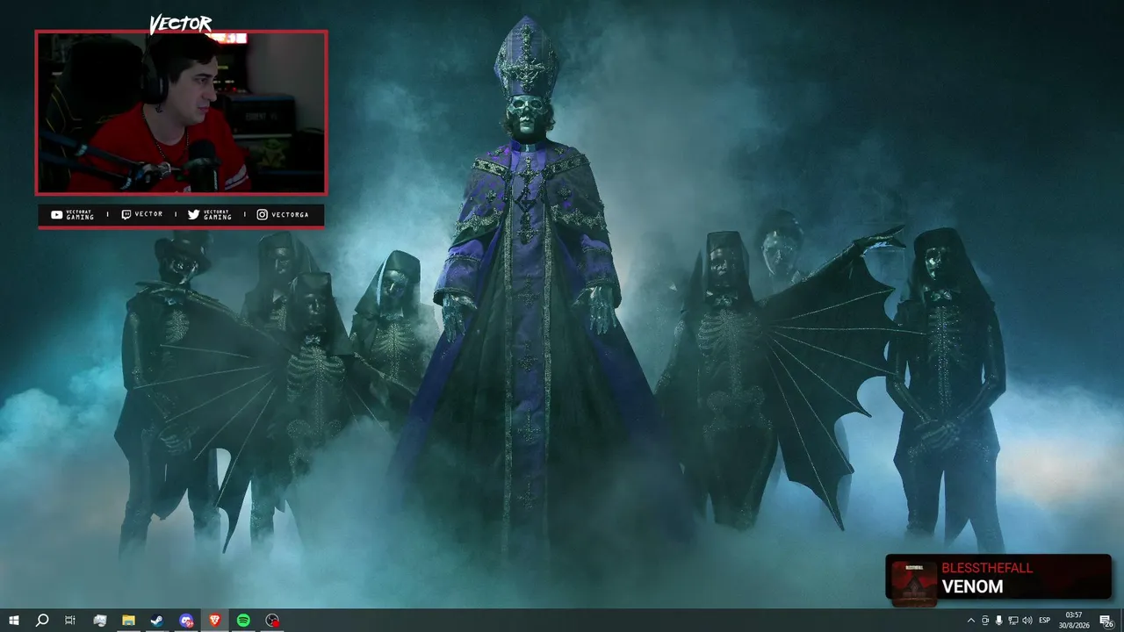Click the webcam feed under the Vector logo
The width and height of the screenshot is (1124, 632).
click(x=182, y=112)
